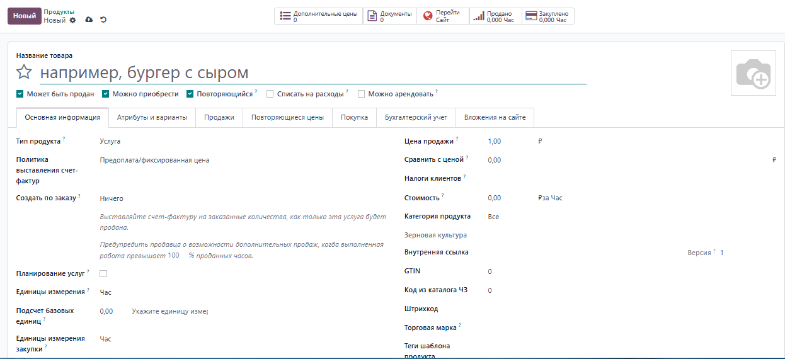This screenshot has width=785, height=359.
Task: Uncheck Можно приобрести checkbox
Action: point(106,94)
